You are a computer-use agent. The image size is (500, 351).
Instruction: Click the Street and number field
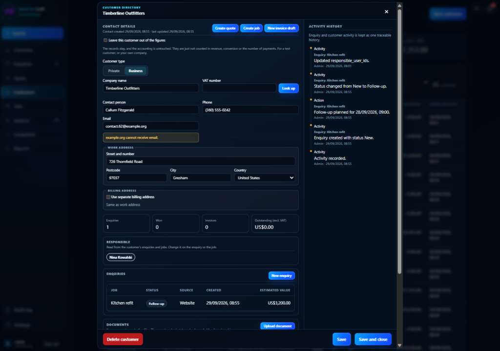[201, 161]
